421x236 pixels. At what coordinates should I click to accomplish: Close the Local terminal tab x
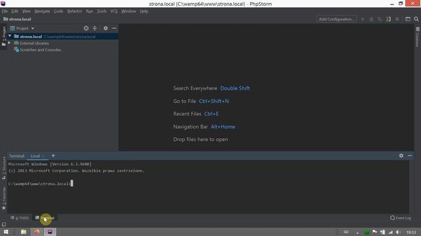(43, 156)
